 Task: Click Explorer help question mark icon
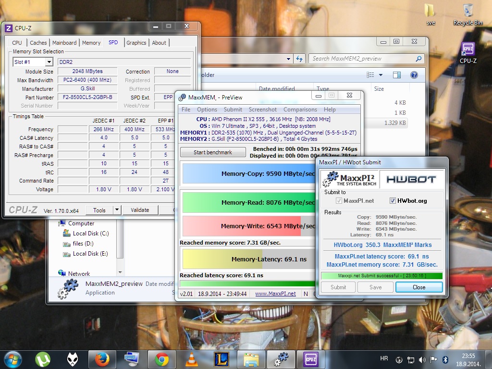[414, 75]
